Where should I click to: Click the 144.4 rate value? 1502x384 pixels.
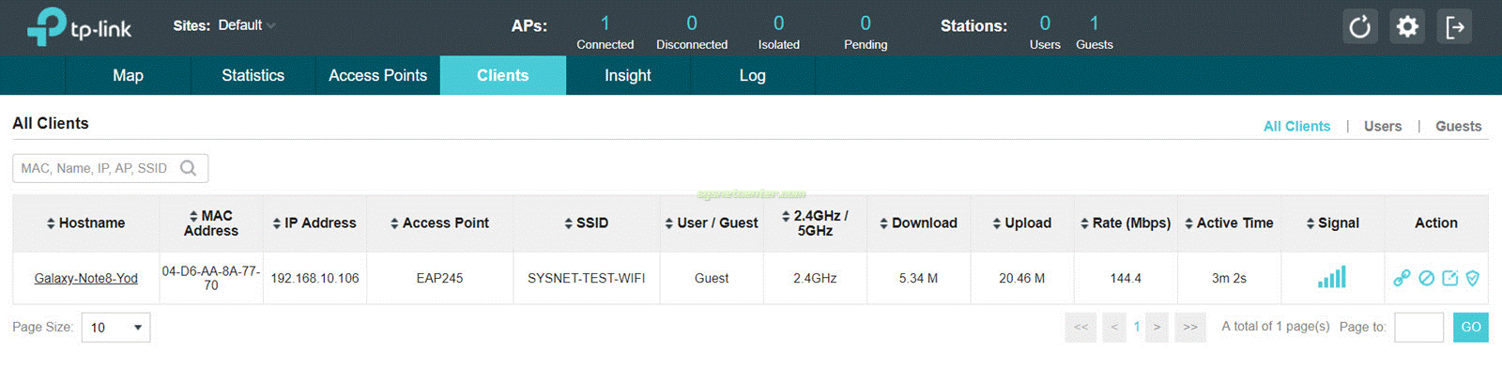coord(1126,278)
